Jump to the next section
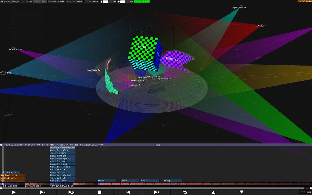312x195 pixels. point(156,192)
